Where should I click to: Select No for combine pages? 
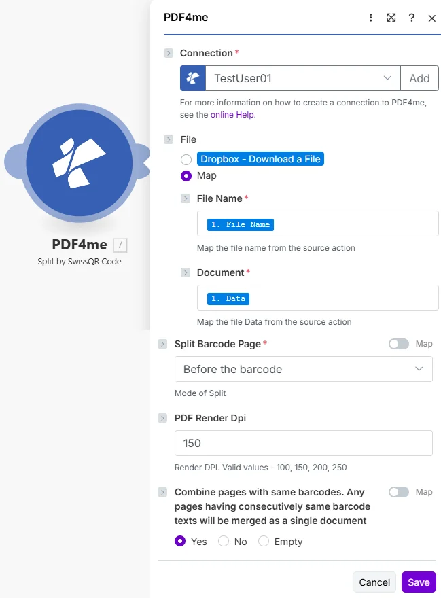pos(224,541)
